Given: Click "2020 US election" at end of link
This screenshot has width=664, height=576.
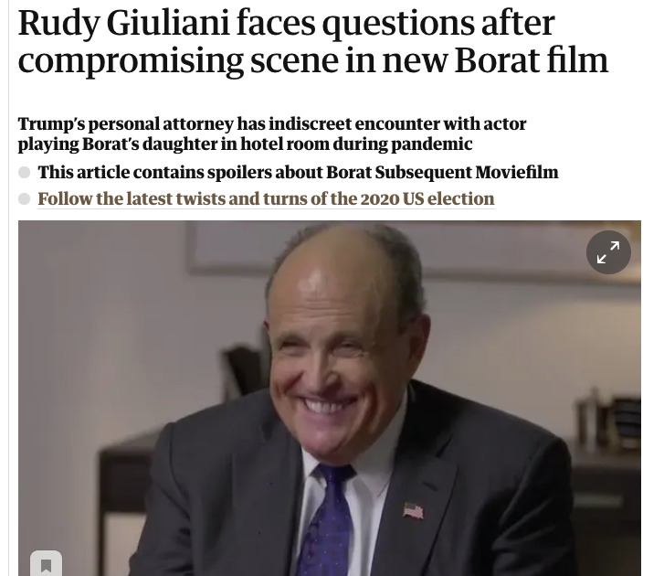Looking at the screenshot, I should pyautogui.click(x=427, y=198).
